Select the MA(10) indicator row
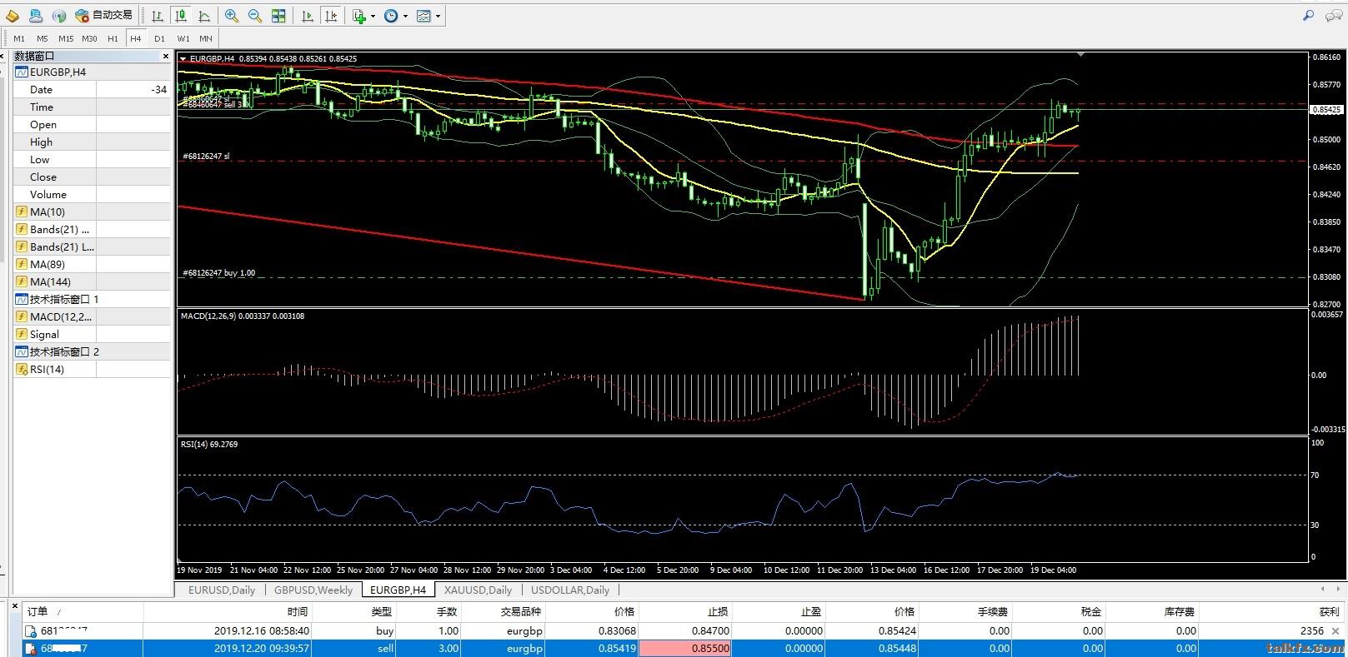1348x657 pixels. [92, 212]
